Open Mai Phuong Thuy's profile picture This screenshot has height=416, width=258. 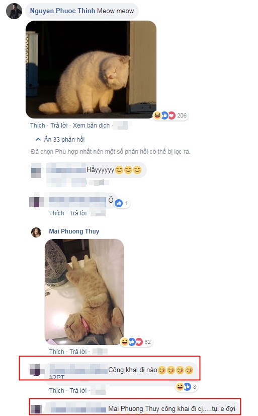(36, 232)
